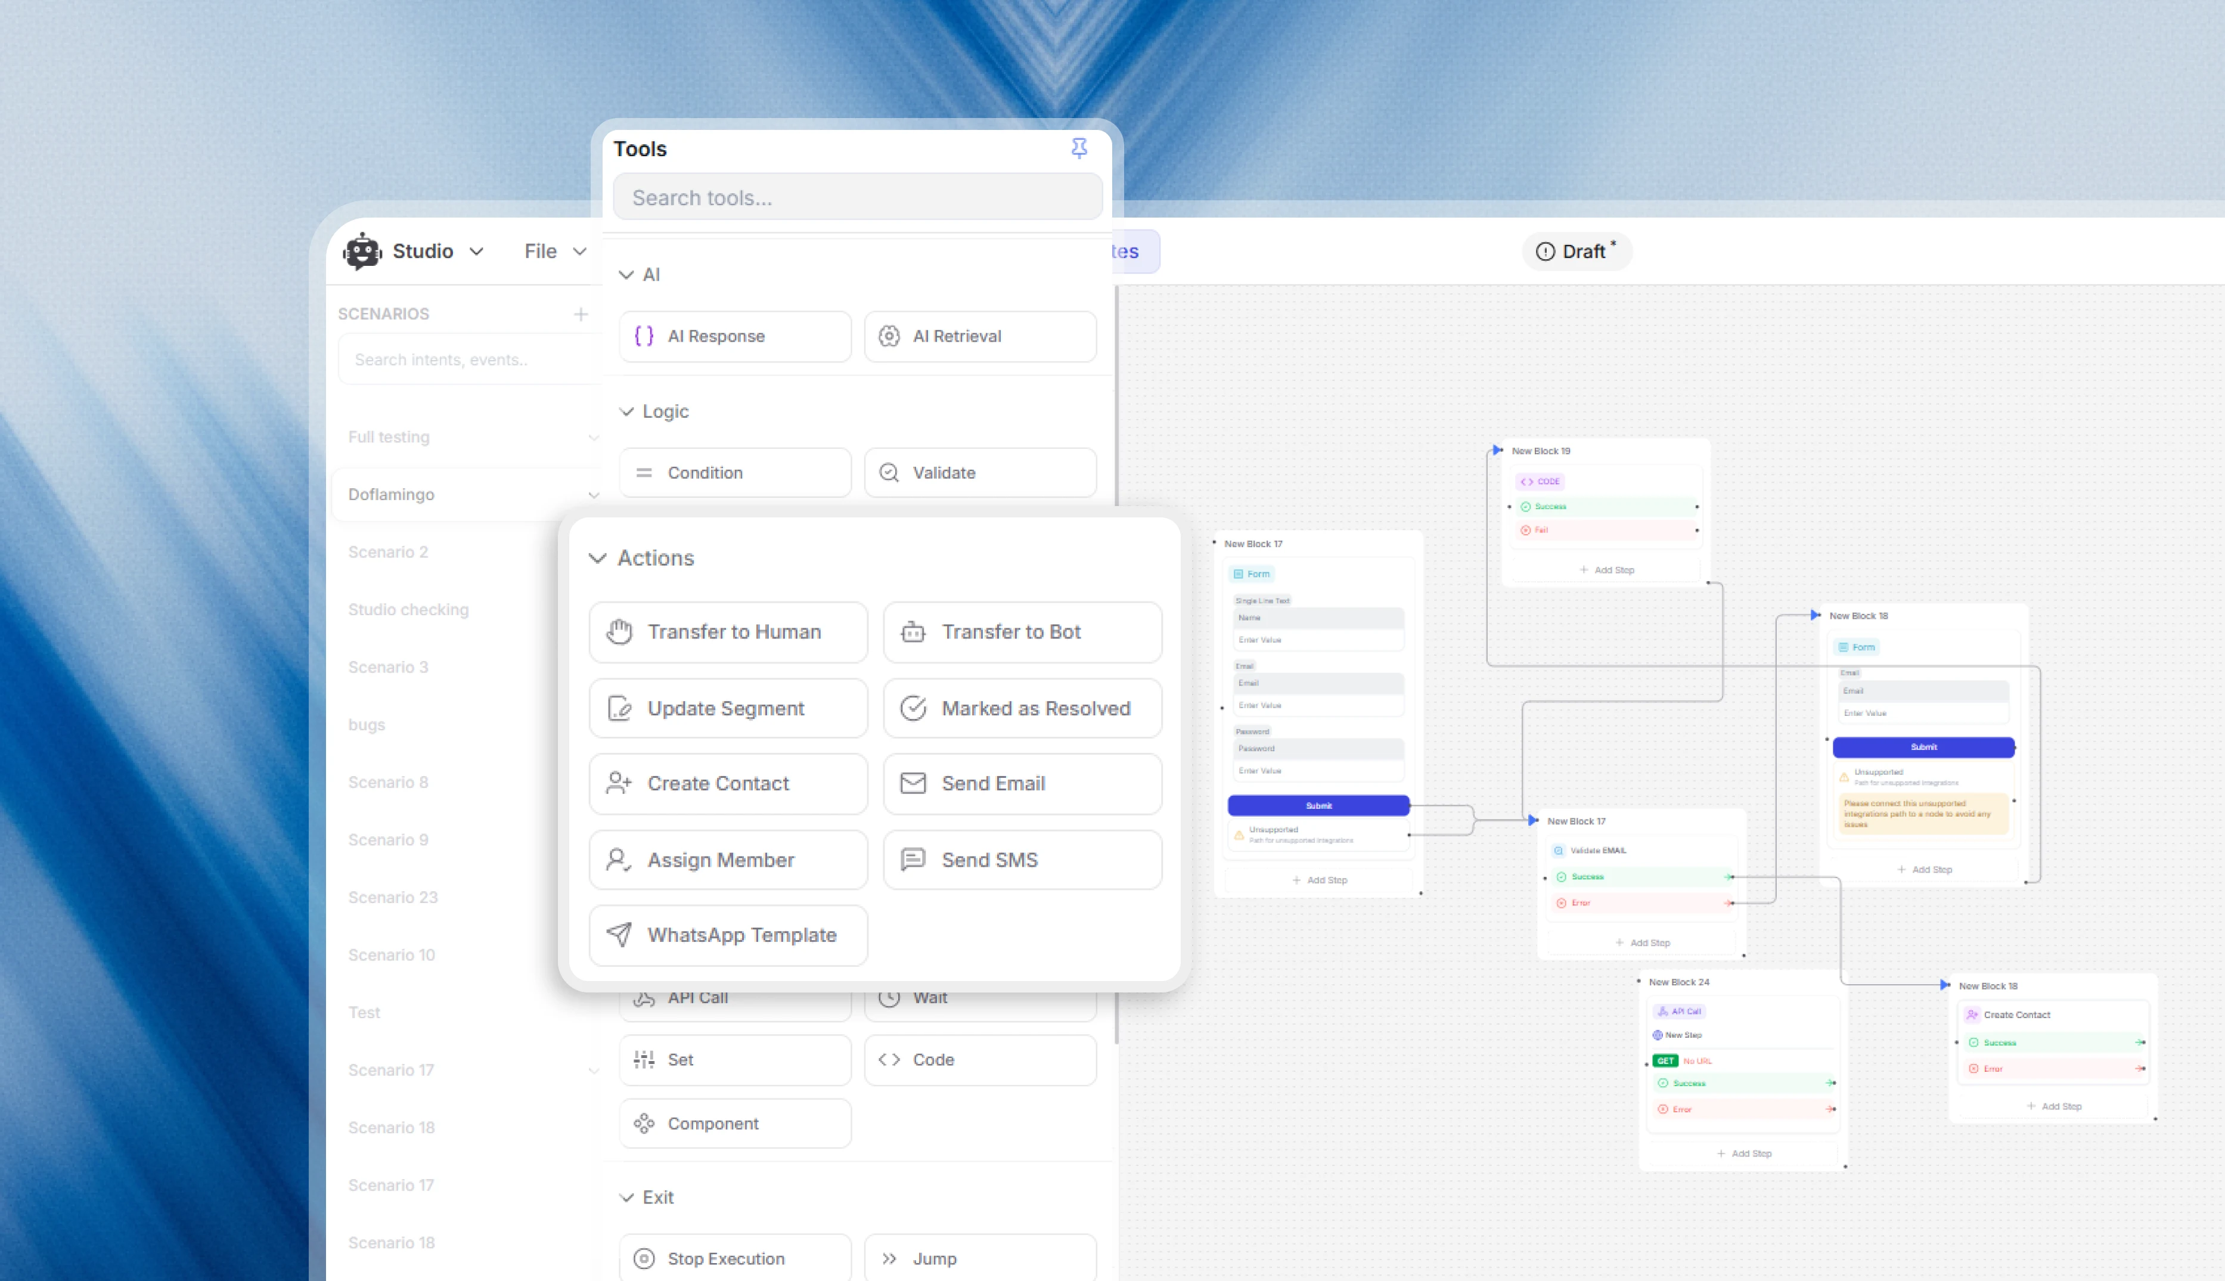Screen dimensions: 2225x1281
Task: Collapse the Actions section
Action: 598,558
